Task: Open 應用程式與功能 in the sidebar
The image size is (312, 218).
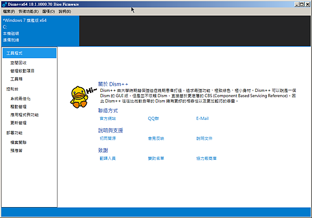Action: [x=24, y=115]
